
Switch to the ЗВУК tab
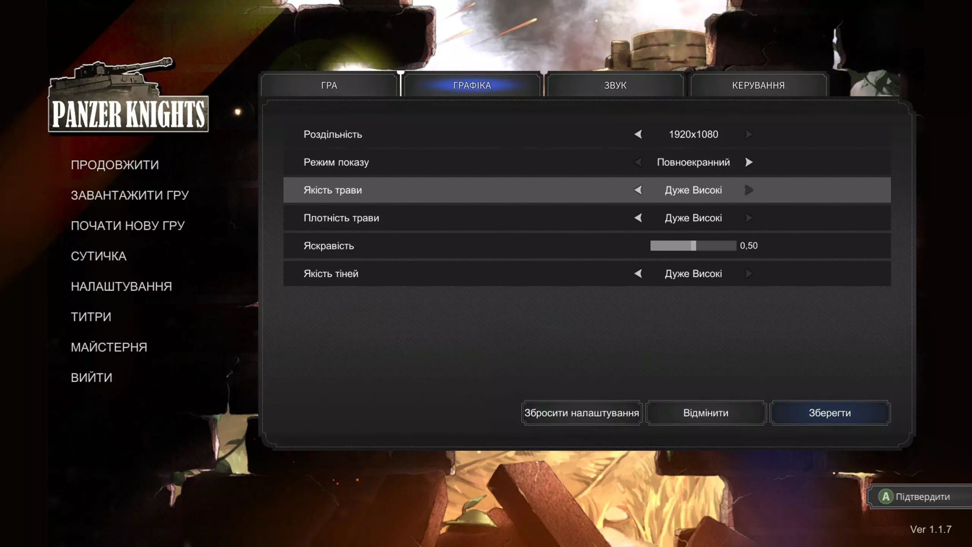click(615, 85)
